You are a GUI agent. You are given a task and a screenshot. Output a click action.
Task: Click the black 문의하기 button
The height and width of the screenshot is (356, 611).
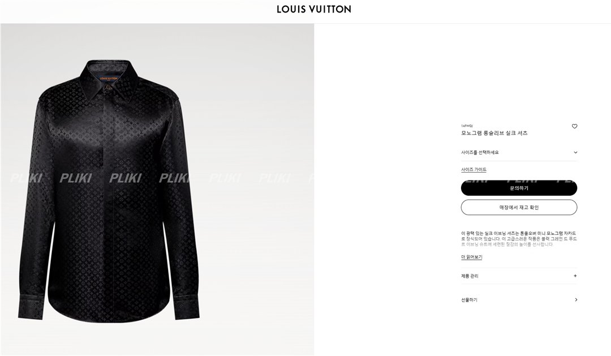point(519,188)
